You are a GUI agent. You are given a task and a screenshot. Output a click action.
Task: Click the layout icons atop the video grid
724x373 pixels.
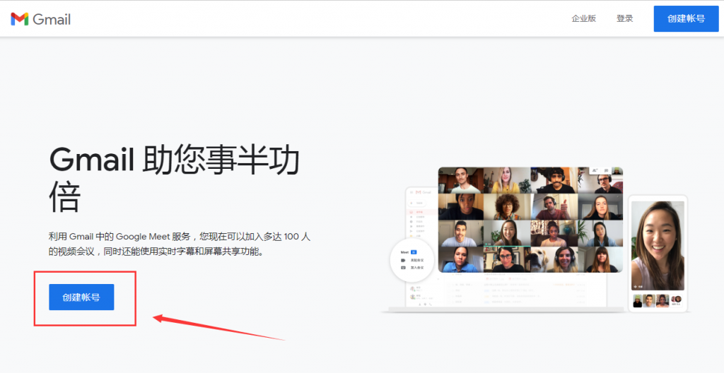click(595, 170)
